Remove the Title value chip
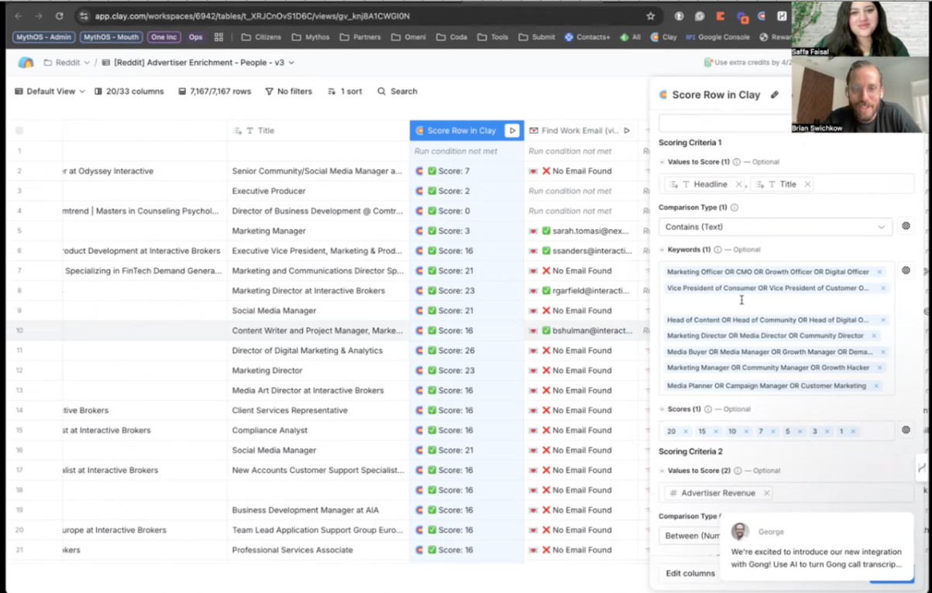The image size is (932, 593). (807, 184)
